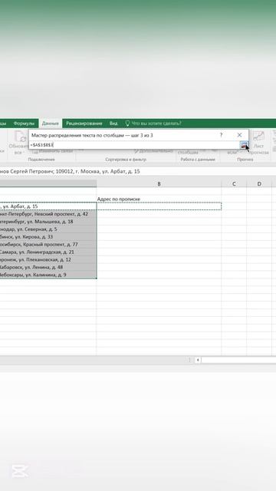Viewport: 276px width, 491px height.
Task: Click the Обновить все refresh icon
Action: tap(20, 137)
